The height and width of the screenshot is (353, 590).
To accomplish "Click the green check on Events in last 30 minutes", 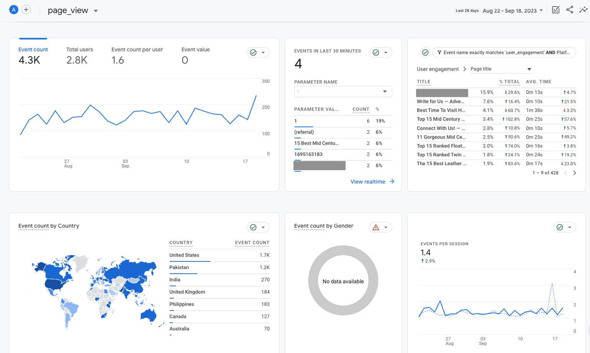I will (376, 53).
